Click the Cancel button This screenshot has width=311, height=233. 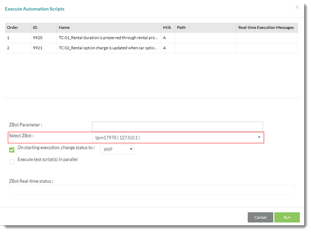click(x=260, y=217)
